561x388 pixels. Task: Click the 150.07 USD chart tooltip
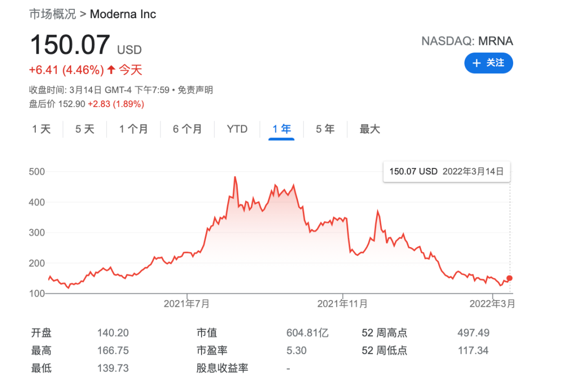click(x=447, y=172)
